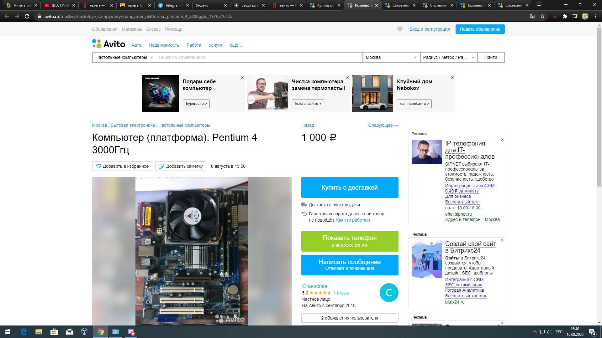
Task: Open the Chrome extensions puzzle icon
Action: pyautogui.click(x=565, y=16)
